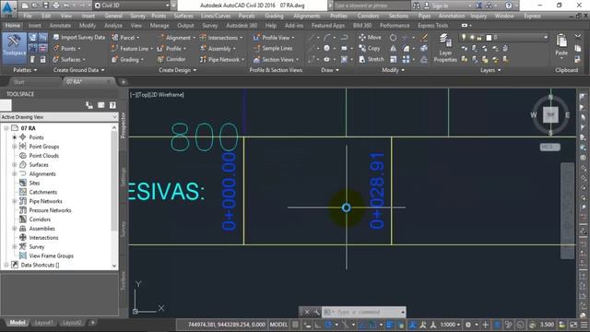Image resolution: width=590 pixels, height=332 pixels.
Task: Select the Move tool
Action: click(370, 37)
